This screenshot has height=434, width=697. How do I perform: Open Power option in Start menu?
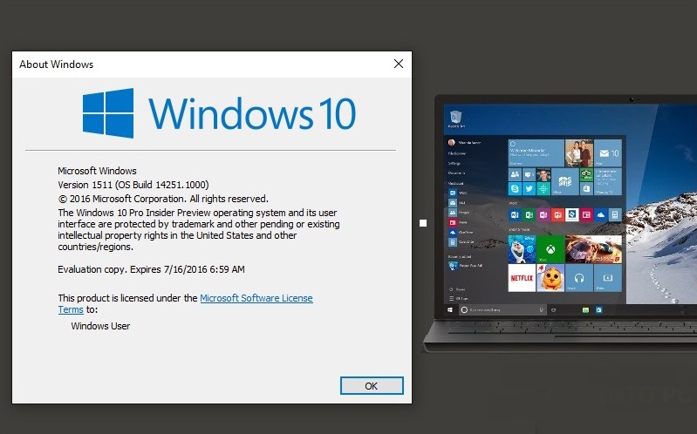pos(457,289)
